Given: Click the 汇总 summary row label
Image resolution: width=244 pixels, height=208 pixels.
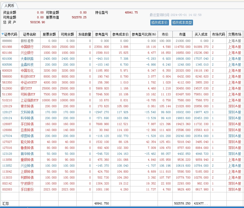Looking at the screenshot, I should [x=6, y=203].
